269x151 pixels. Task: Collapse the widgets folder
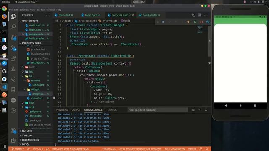pyautogui.click(x=35, y=89)
